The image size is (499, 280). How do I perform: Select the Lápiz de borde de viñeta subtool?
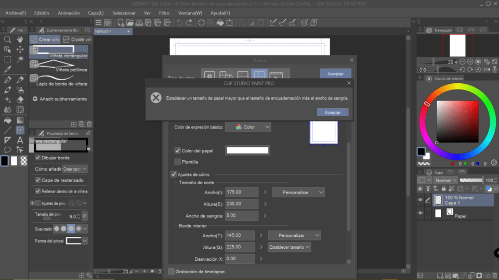[59, 80]
